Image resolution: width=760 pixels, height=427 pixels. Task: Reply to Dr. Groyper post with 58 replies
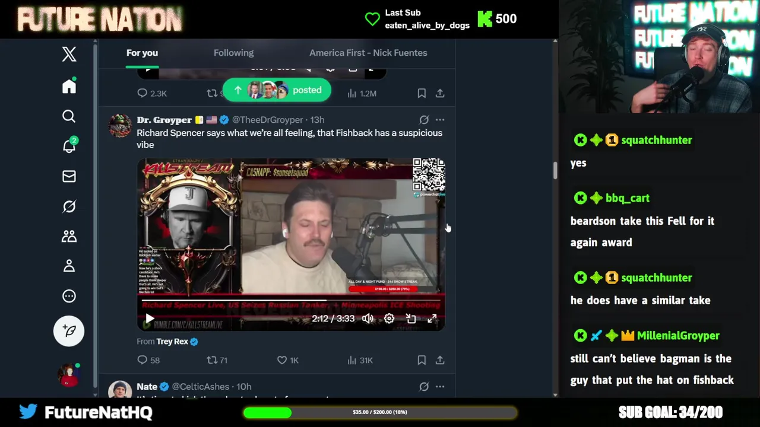148,360
